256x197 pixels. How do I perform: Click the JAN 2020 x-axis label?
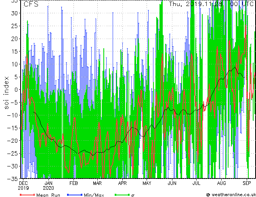(48, 186)
